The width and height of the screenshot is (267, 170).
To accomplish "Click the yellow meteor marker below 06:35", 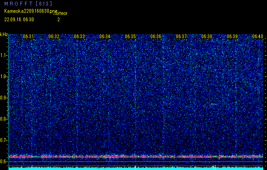I will click(x=135, y=167).
